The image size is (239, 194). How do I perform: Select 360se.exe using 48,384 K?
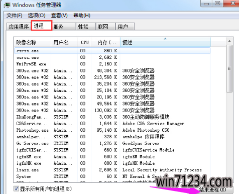[x=112, y=71]
